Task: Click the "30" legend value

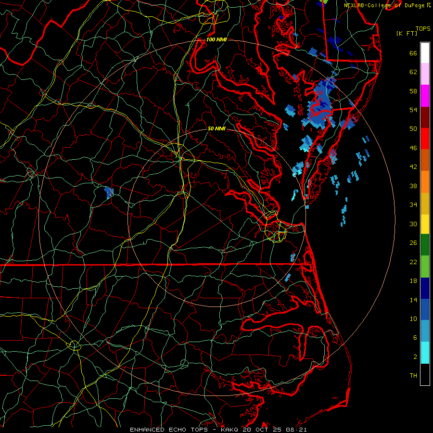Action: point(413,224)
